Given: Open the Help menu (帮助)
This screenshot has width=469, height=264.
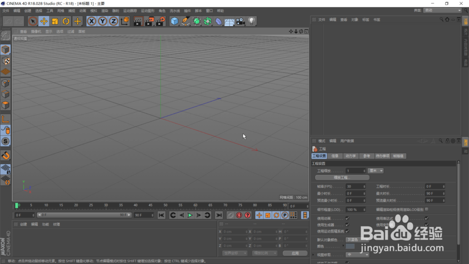Looking at the screenshot, I should (220, 11).
